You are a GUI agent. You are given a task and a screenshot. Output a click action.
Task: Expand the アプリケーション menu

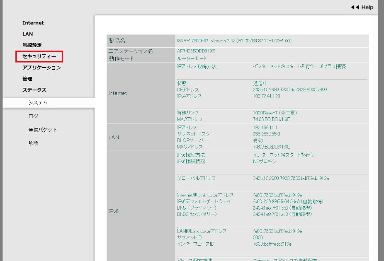pyautogui.click(x=41, y=68)
